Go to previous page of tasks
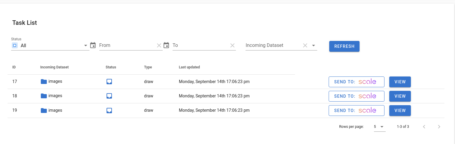Screen dimensions: 455x144 tap(424, 127)
